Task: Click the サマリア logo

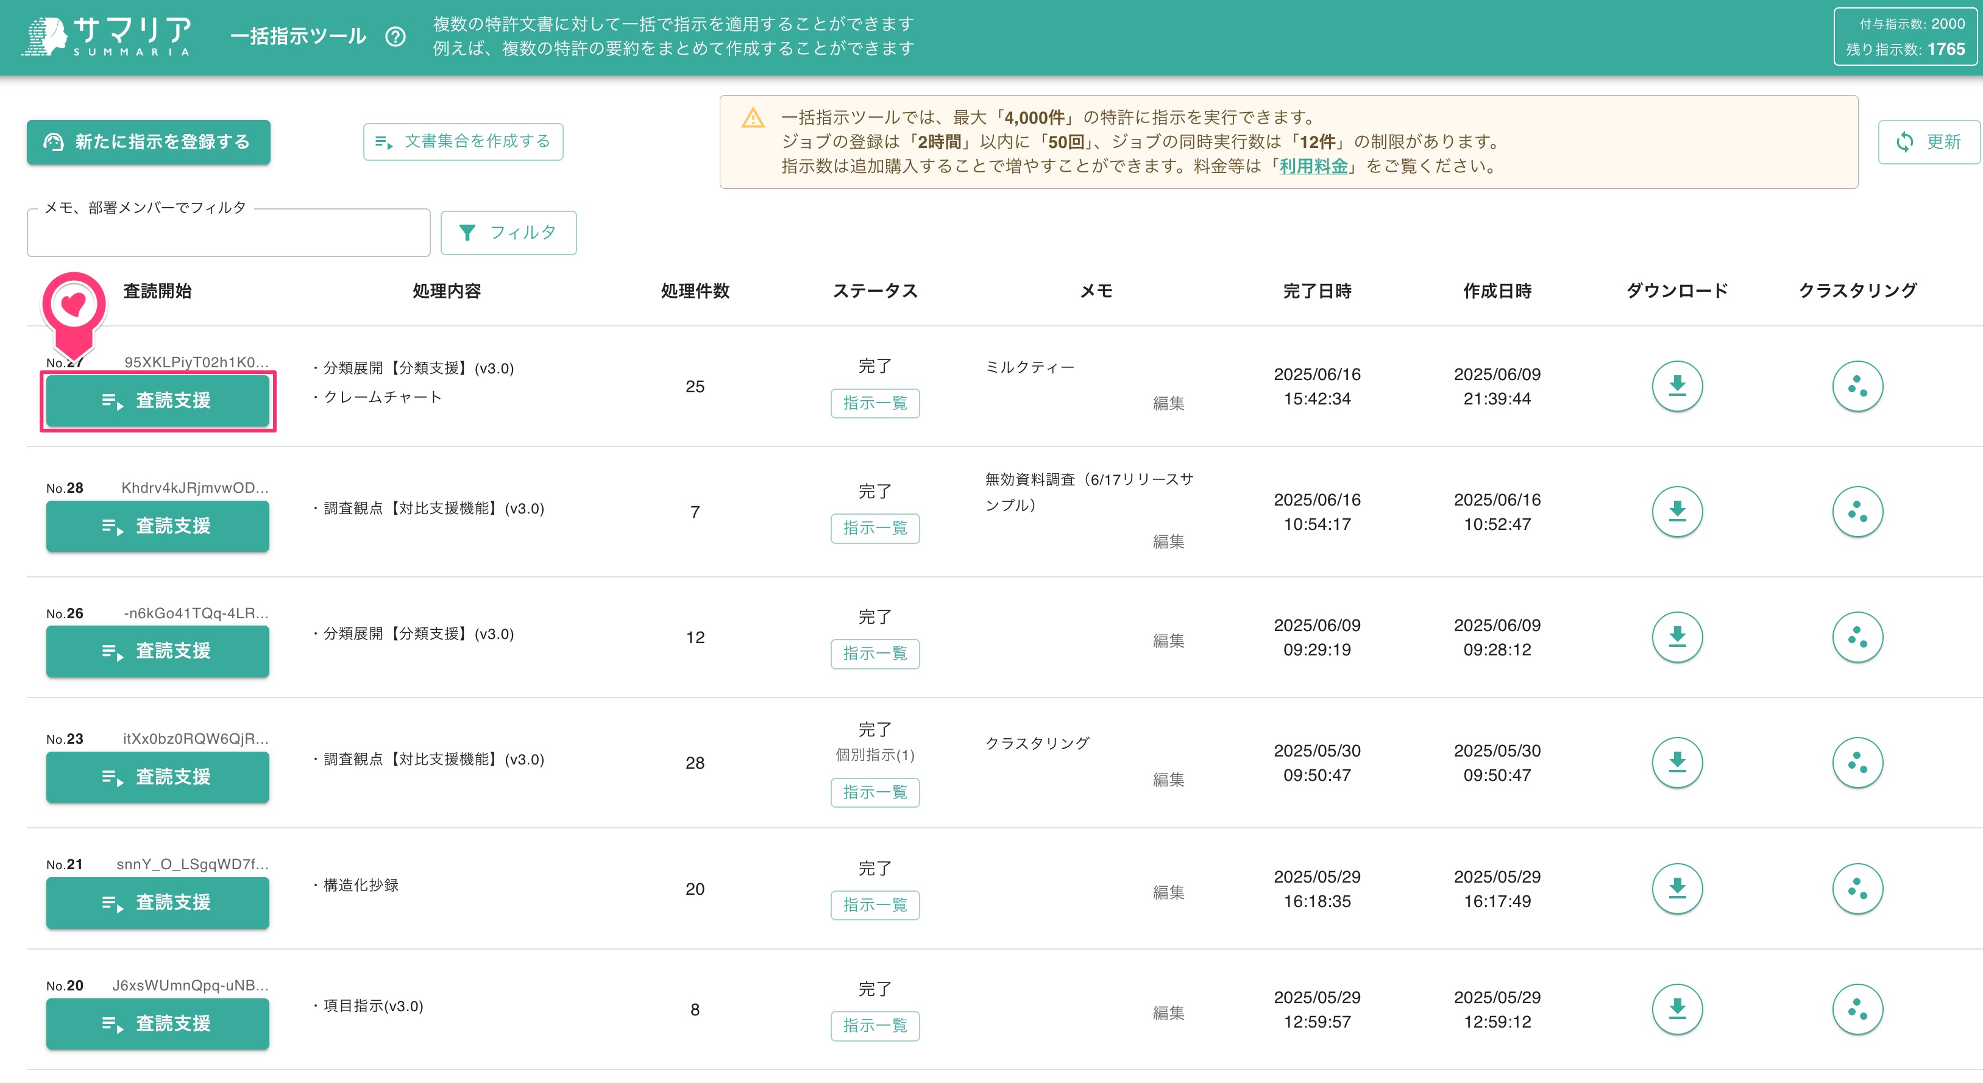Action: (x=108, y=36)
